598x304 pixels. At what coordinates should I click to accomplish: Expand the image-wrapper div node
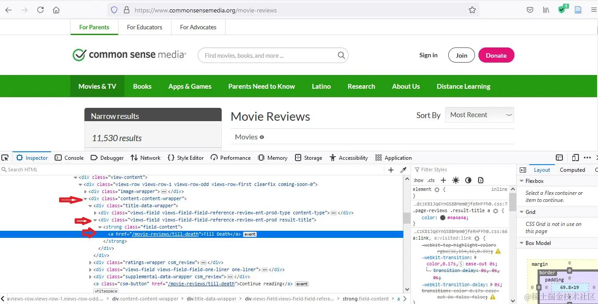[85, 192]
